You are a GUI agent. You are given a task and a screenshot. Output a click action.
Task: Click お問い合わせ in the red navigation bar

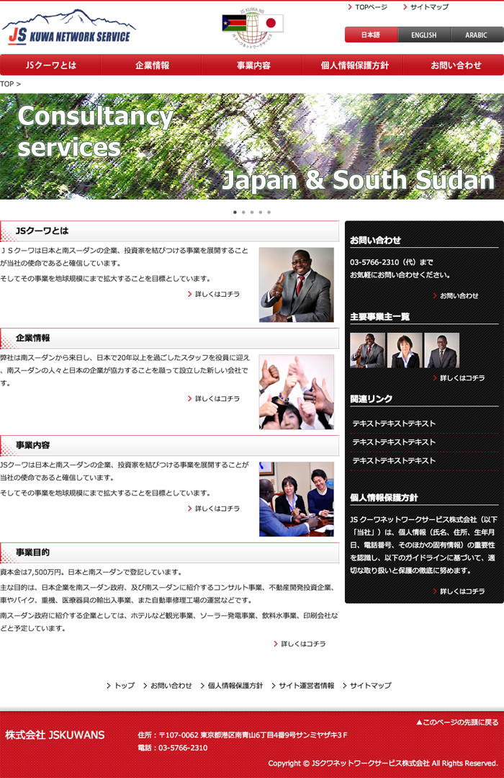click(456, 65)
